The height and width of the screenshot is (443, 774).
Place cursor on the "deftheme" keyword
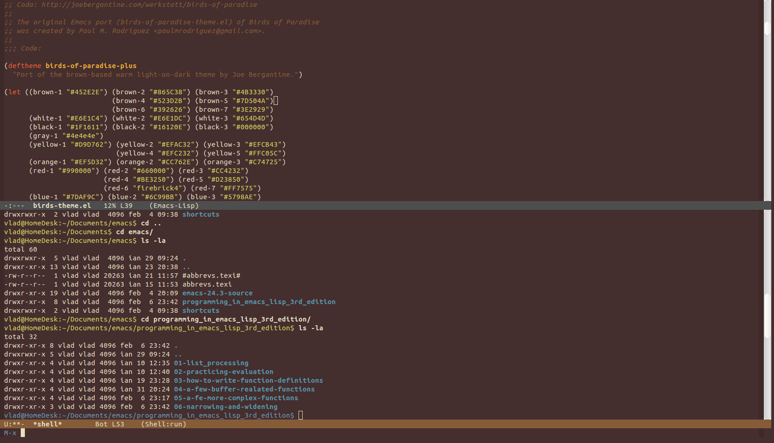25,66
